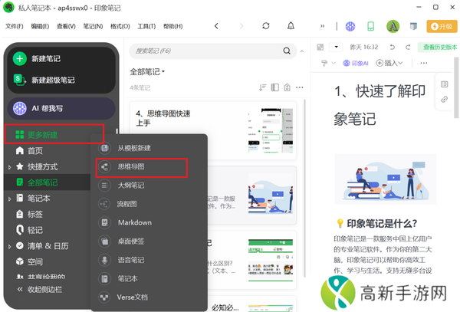This screenshot has width=460, height=312.
Task: Click the sync refresh icon
Action: click(x=266, y=26)
